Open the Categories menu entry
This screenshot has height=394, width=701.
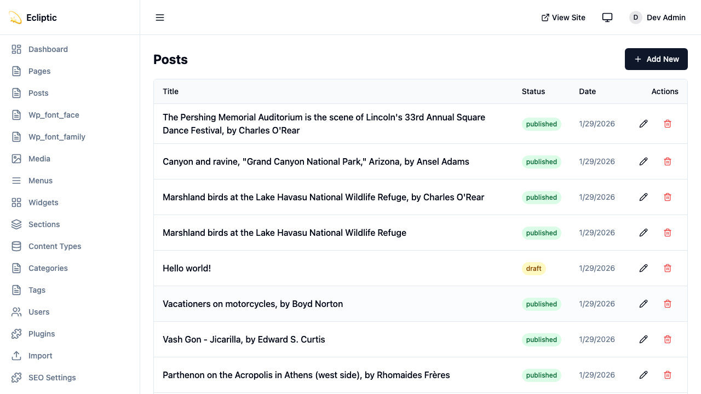click(48, 268)
